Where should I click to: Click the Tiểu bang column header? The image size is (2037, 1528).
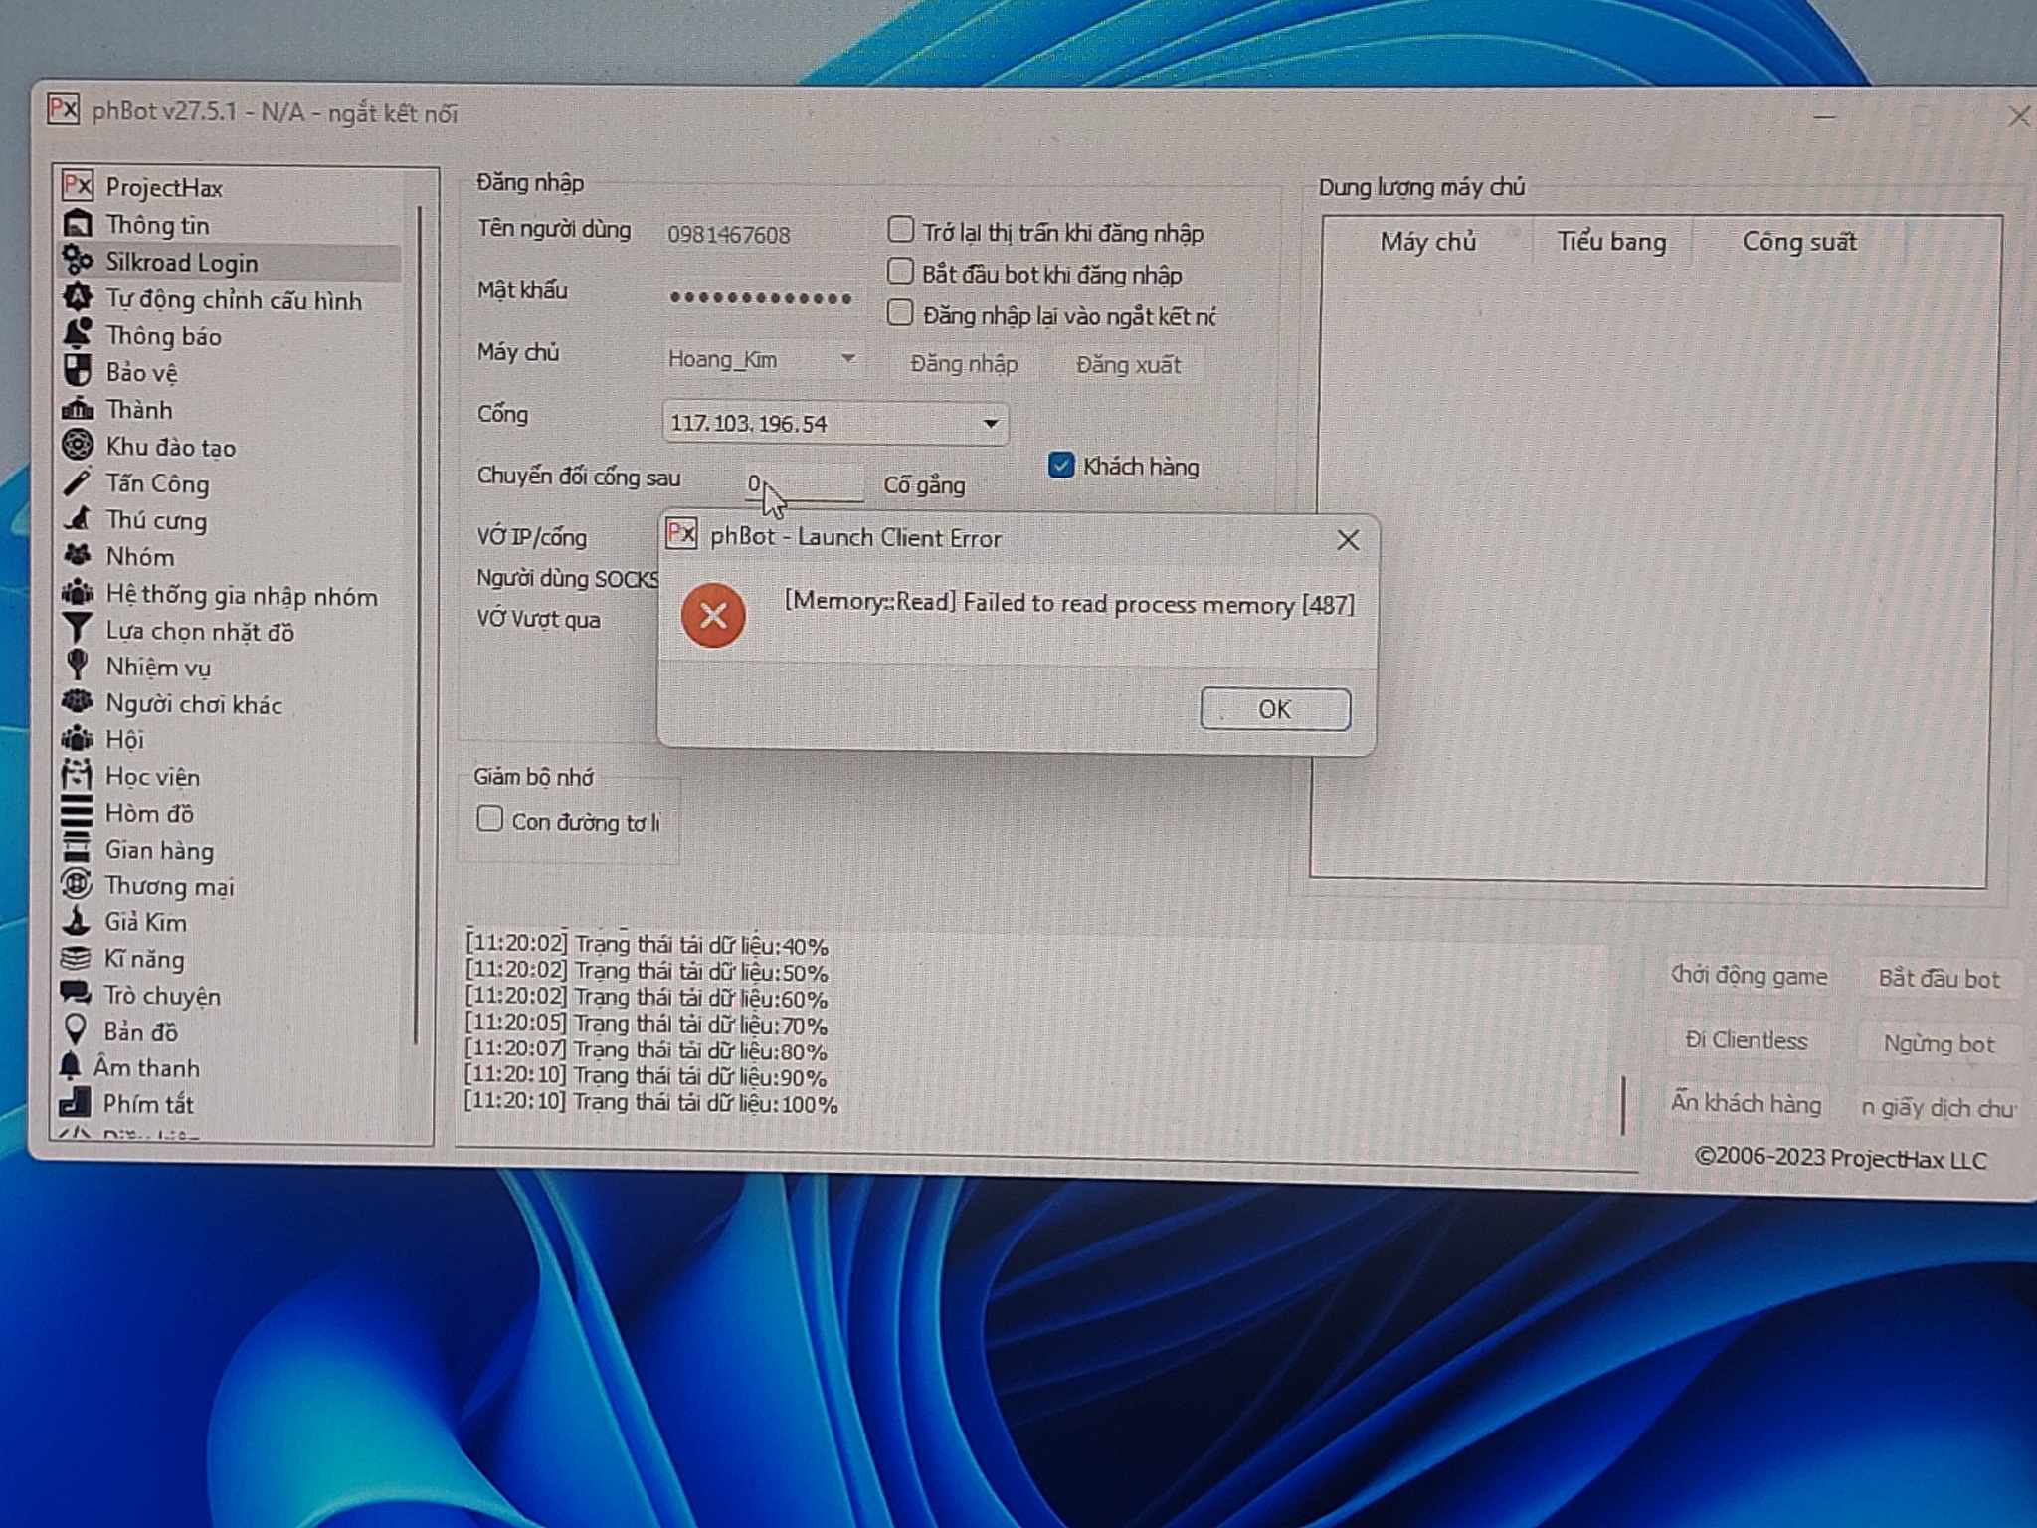pos(1611,242)
